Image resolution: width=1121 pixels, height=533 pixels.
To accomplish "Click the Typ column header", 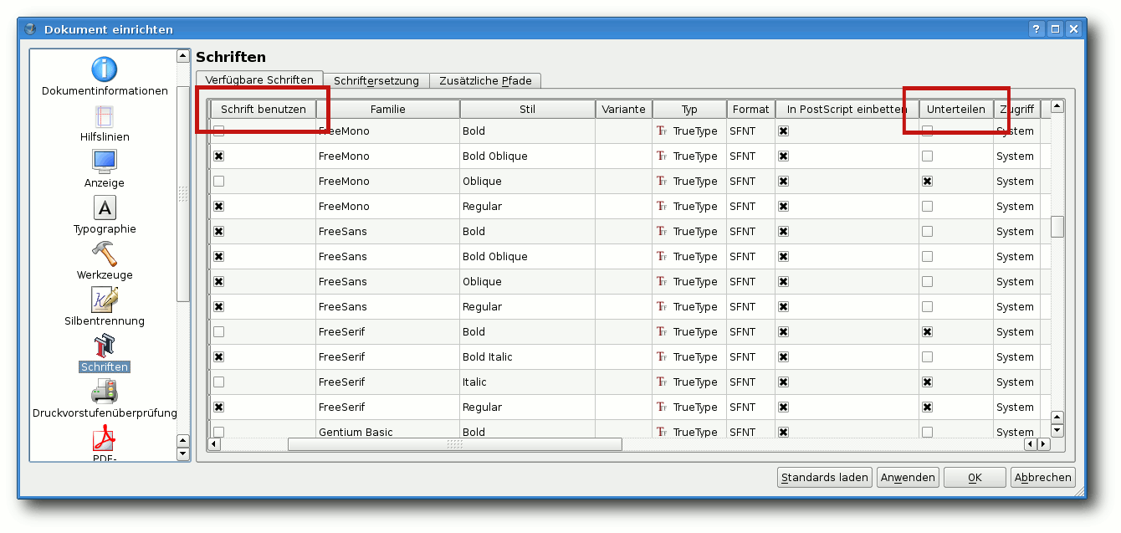I will coord(689,109).
